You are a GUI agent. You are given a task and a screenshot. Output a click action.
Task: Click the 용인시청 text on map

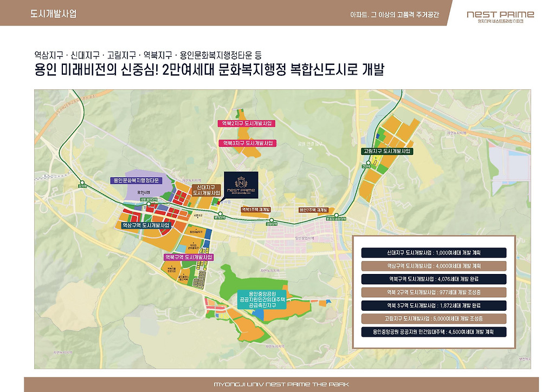(x=143, y=193)
